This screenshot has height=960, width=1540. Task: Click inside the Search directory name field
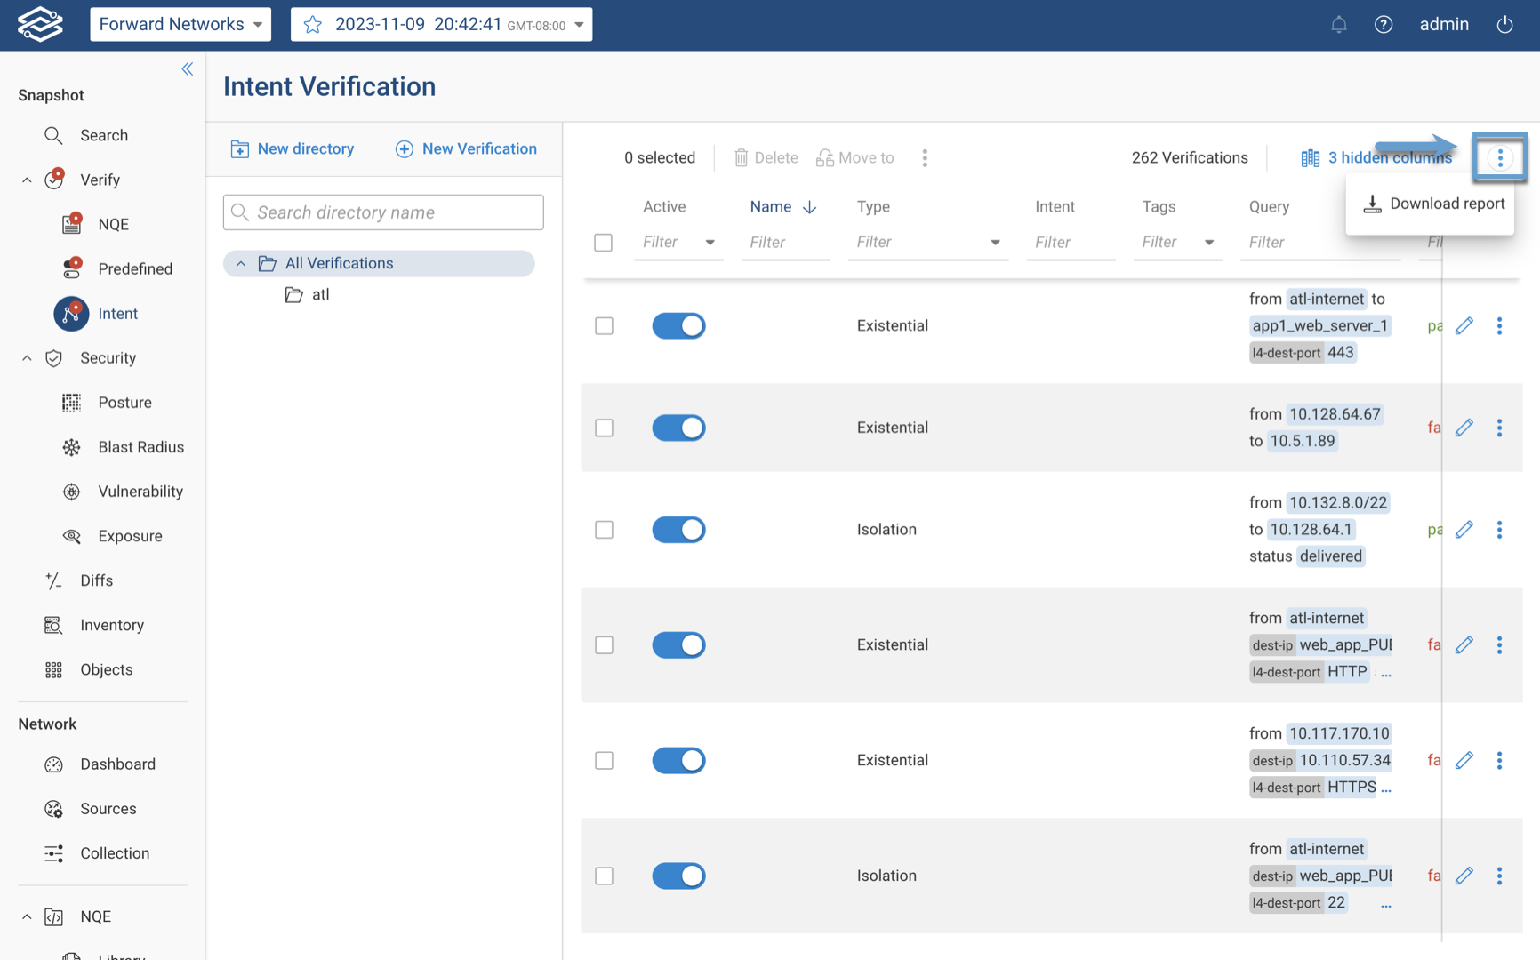pos(382,212)
